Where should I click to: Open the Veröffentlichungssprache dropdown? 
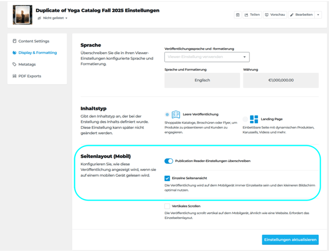point(207,57)
